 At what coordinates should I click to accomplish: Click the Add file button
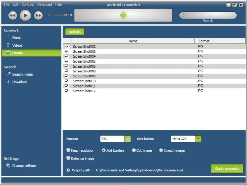75,32
